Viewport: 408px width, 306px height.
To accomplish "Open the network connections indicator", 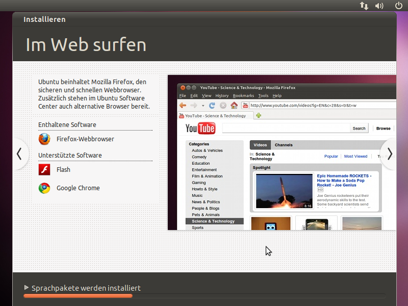I will coord(364,6).
